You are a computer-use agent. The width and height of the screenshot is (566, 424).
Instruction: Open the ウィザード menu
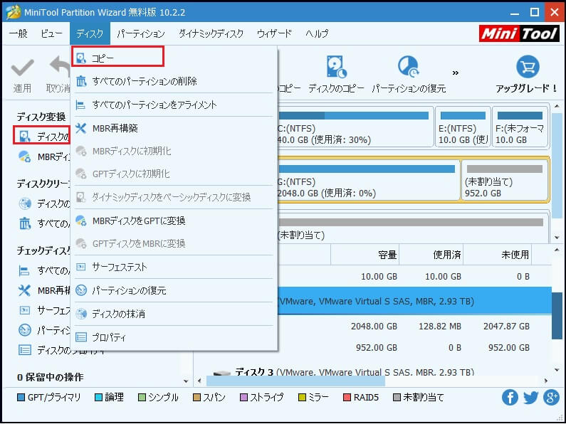[x=274, y=33]
